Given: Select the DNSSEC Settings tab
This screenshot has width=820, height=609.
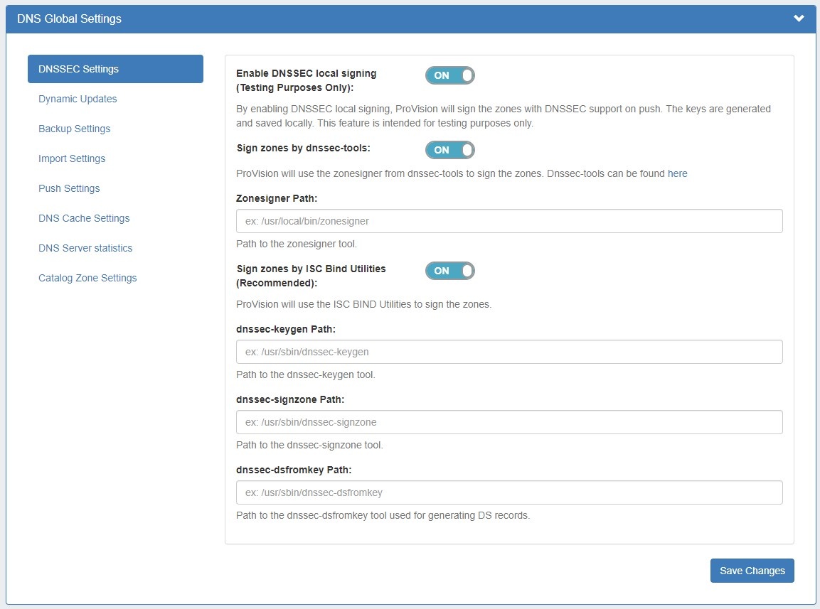Looking at the screenshot, I should click(x=115, y=69).
